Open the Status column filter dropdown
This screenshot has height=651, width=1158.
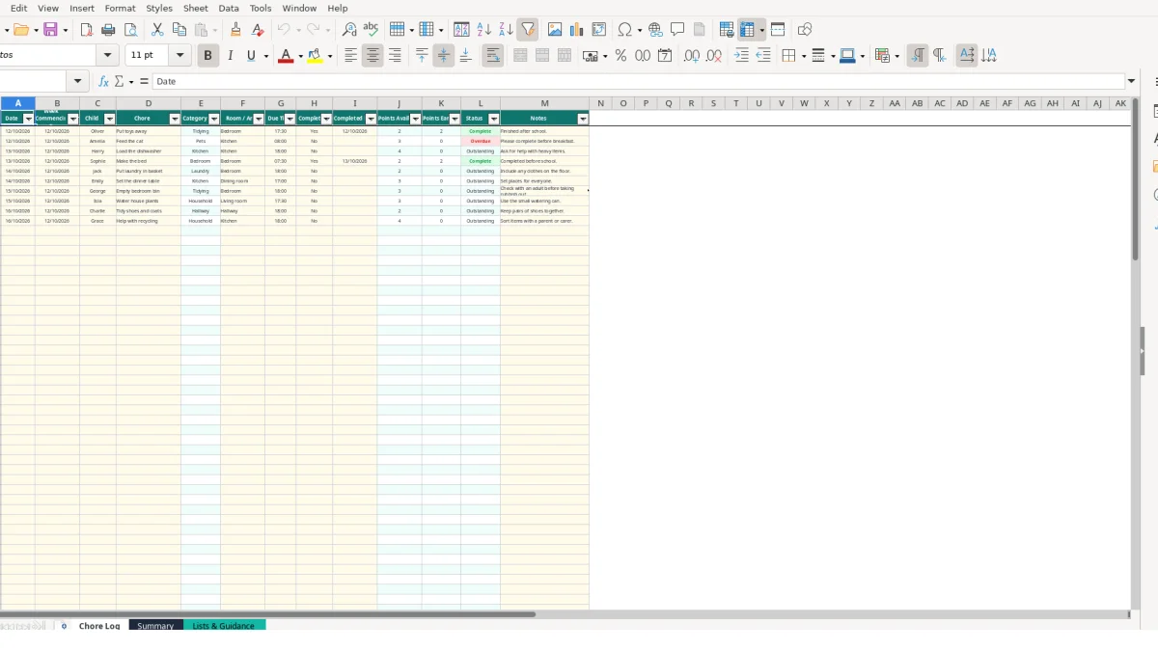click(x=494, y=119)
